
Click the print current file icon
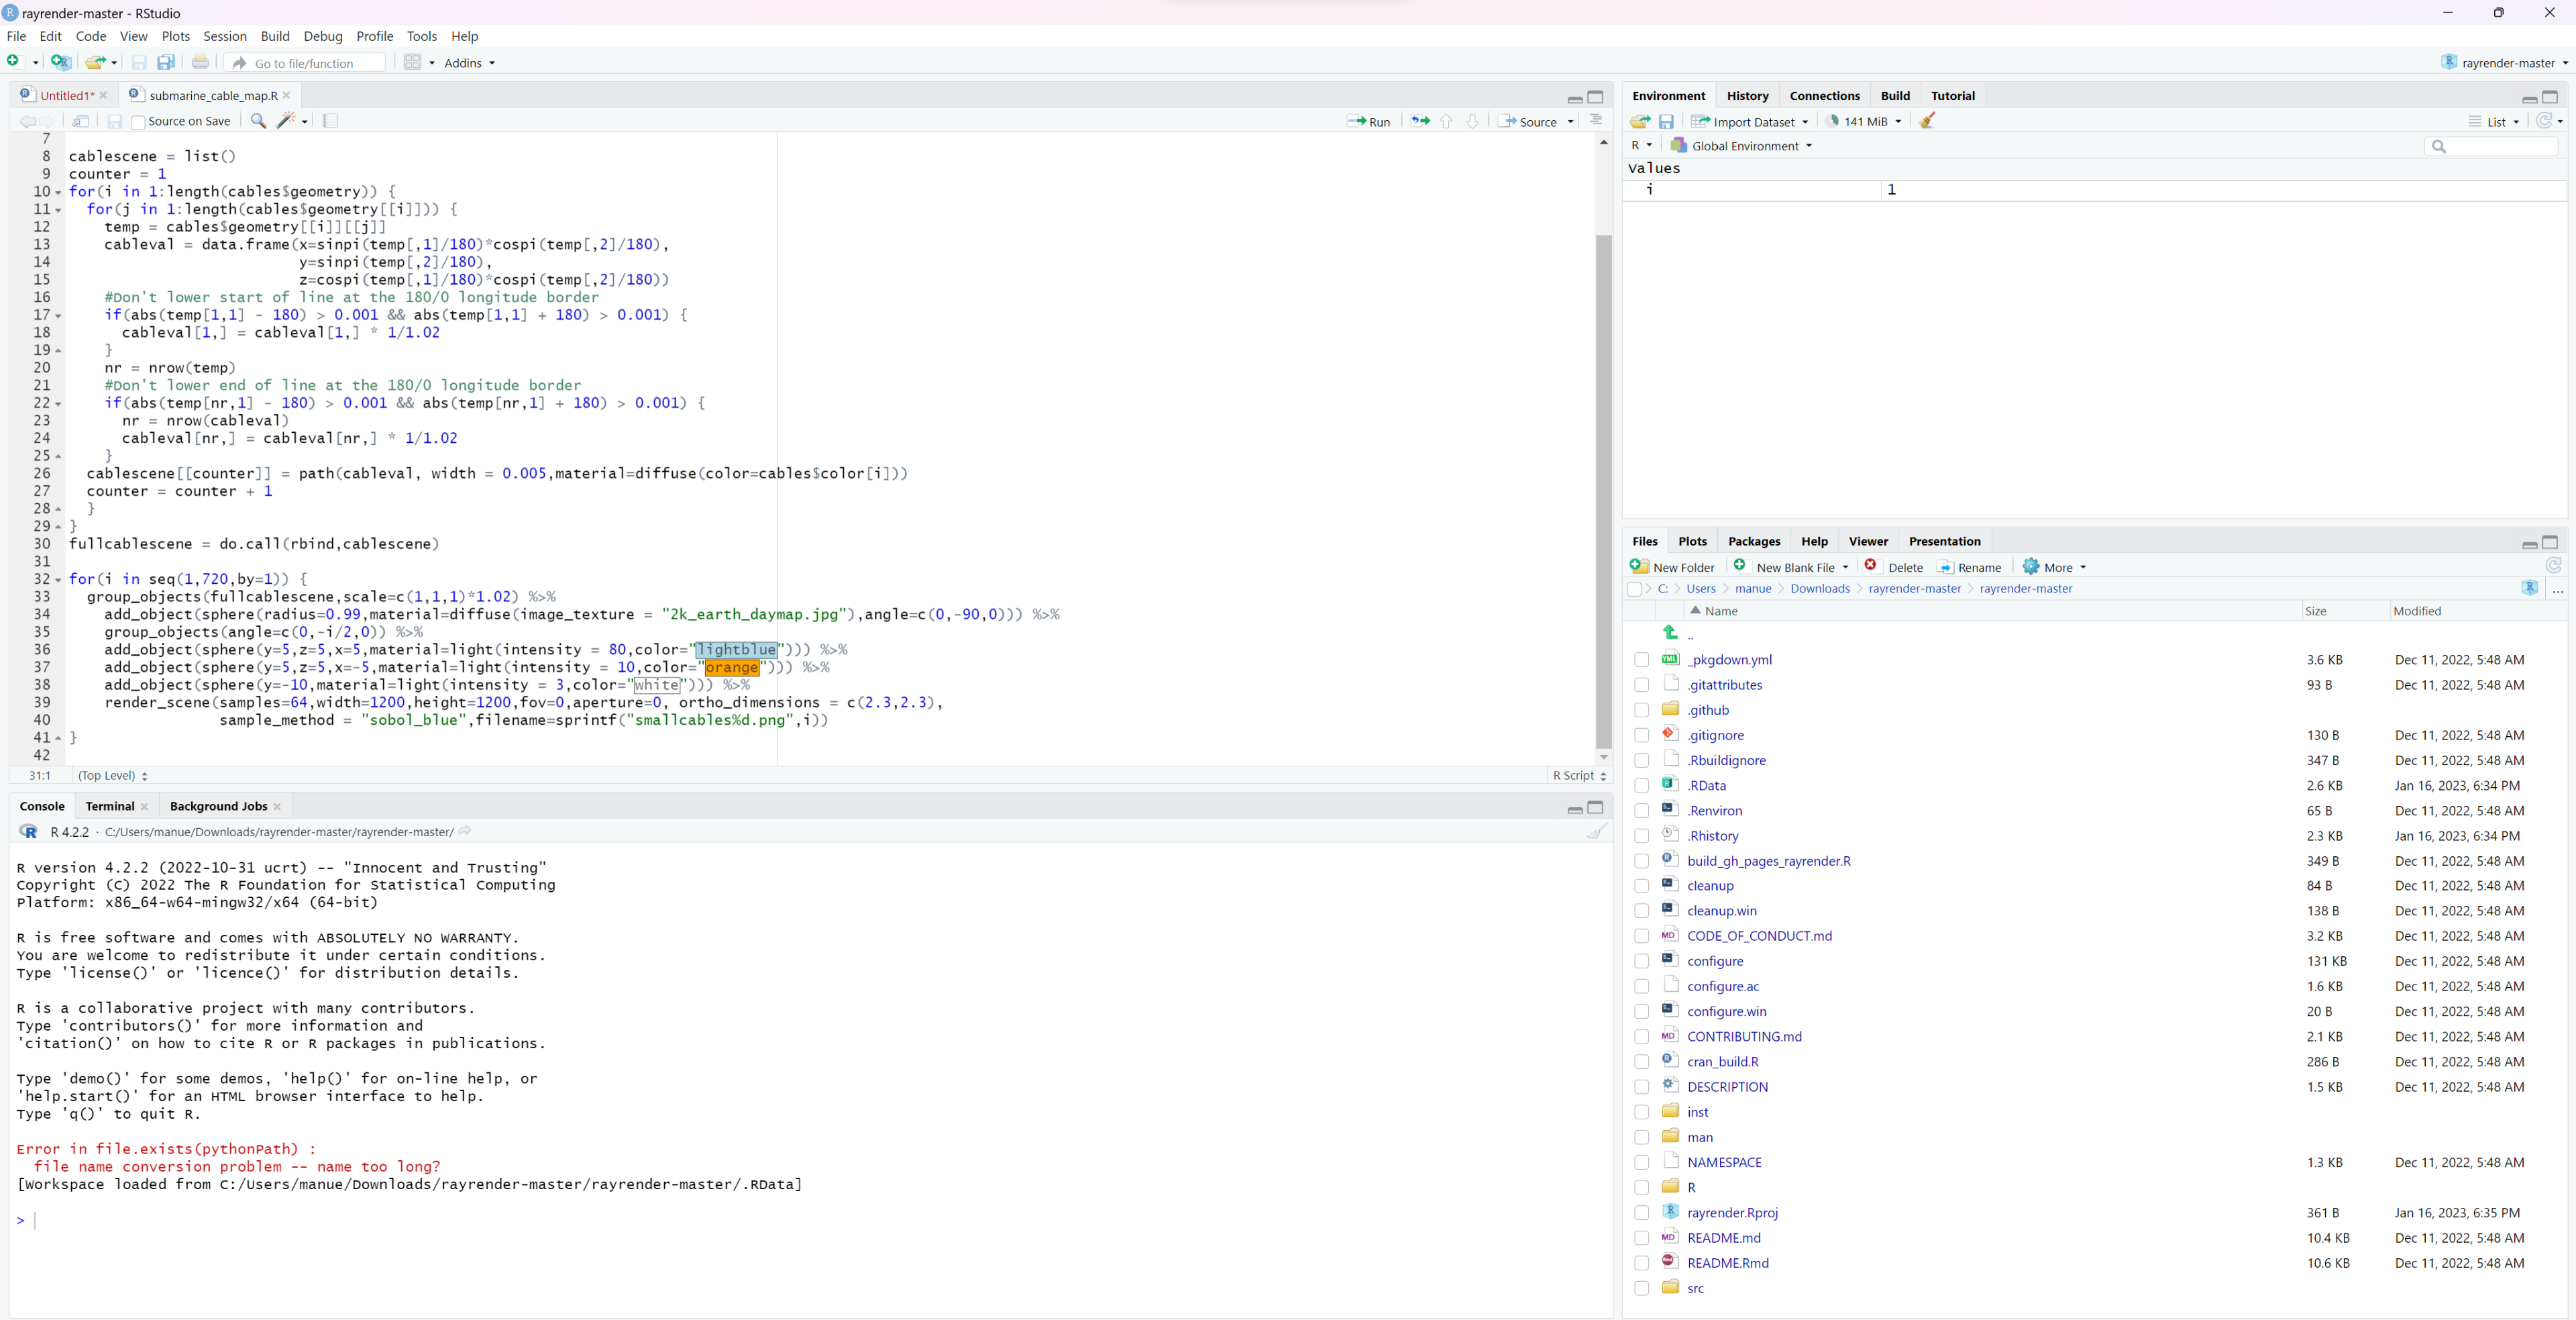[201, 62]
